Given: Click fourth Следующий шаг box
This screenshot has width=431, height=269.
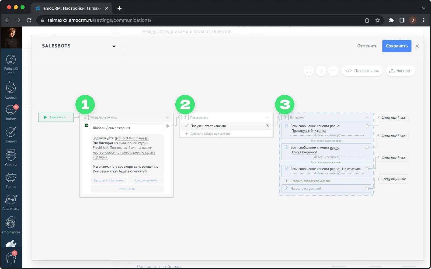Looking at the screenshot, I should (394, 179).
